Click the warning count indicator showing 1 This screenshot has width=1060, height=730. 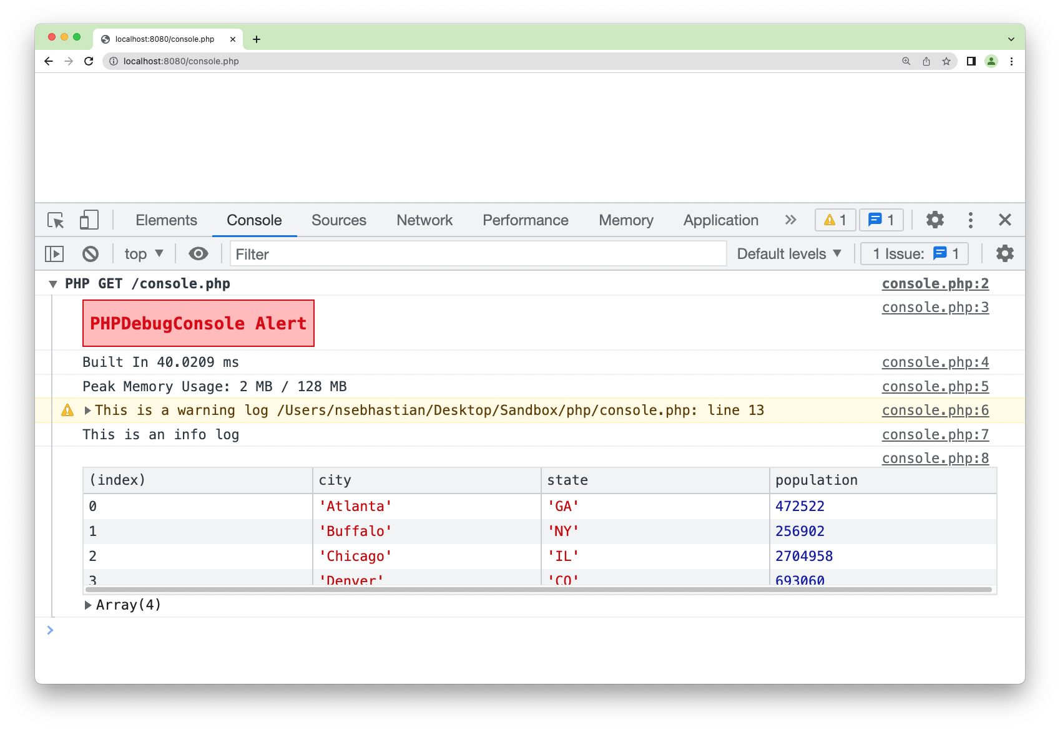pyautogui.click(x=835, y=220)
